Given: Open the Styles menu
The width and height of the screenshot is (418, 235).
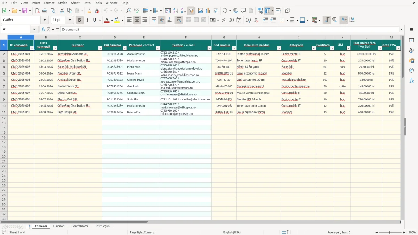Looking at the screenshot, I should coord(63,3).
